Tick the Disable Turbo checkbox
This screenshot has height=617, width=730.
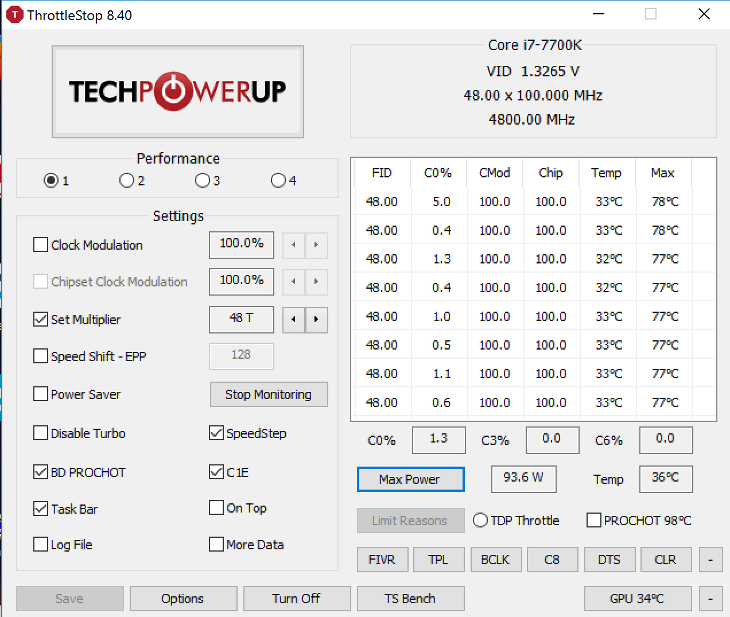click(x=41, y=433)
